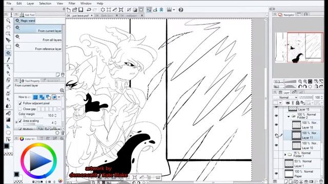
Task: Choose From all layers sub tool
Action: click(x=38, y=38)
